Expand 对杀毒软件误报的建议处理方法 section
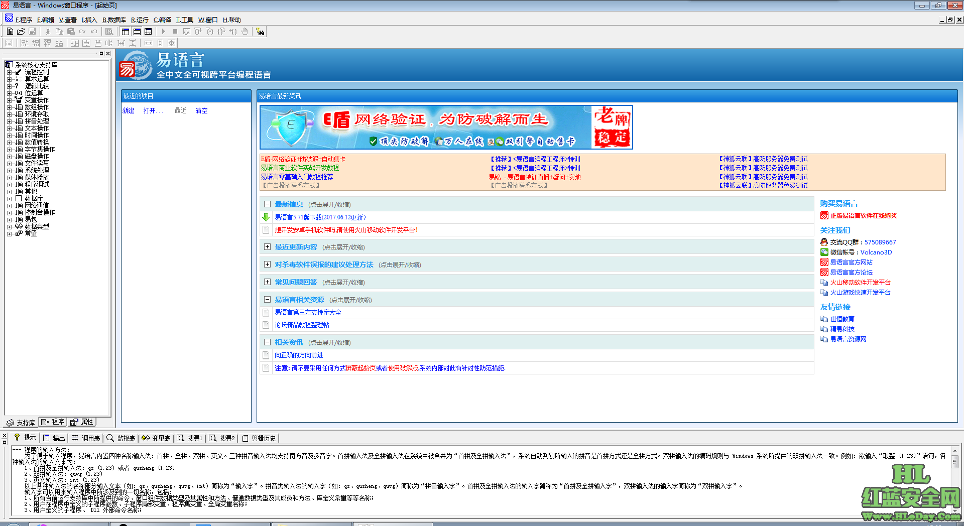Screen dimensions: 964x526 coord(267,265)
